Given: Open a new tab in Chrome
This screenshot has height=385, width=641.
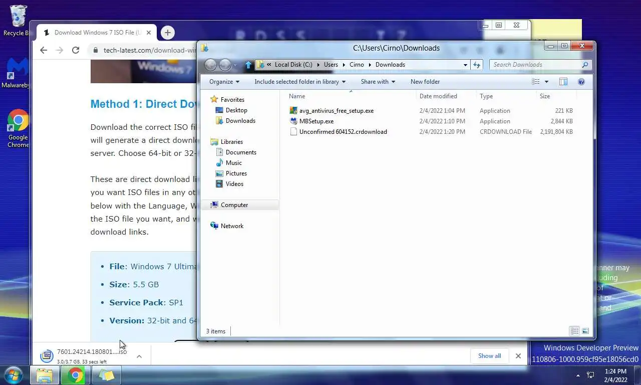Looking at the screenshot, I should coord(168,33).
